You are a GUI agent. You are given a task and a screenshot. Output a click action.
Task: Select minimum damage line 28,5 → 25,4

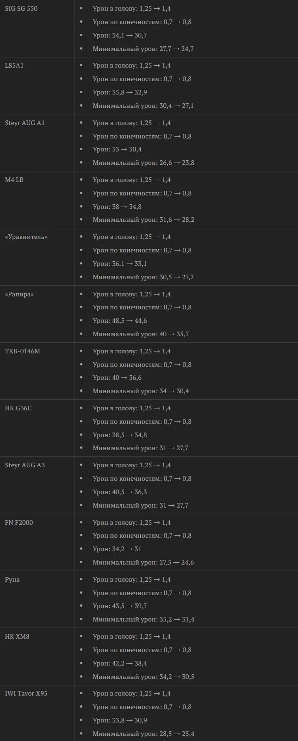pos(143,734)
